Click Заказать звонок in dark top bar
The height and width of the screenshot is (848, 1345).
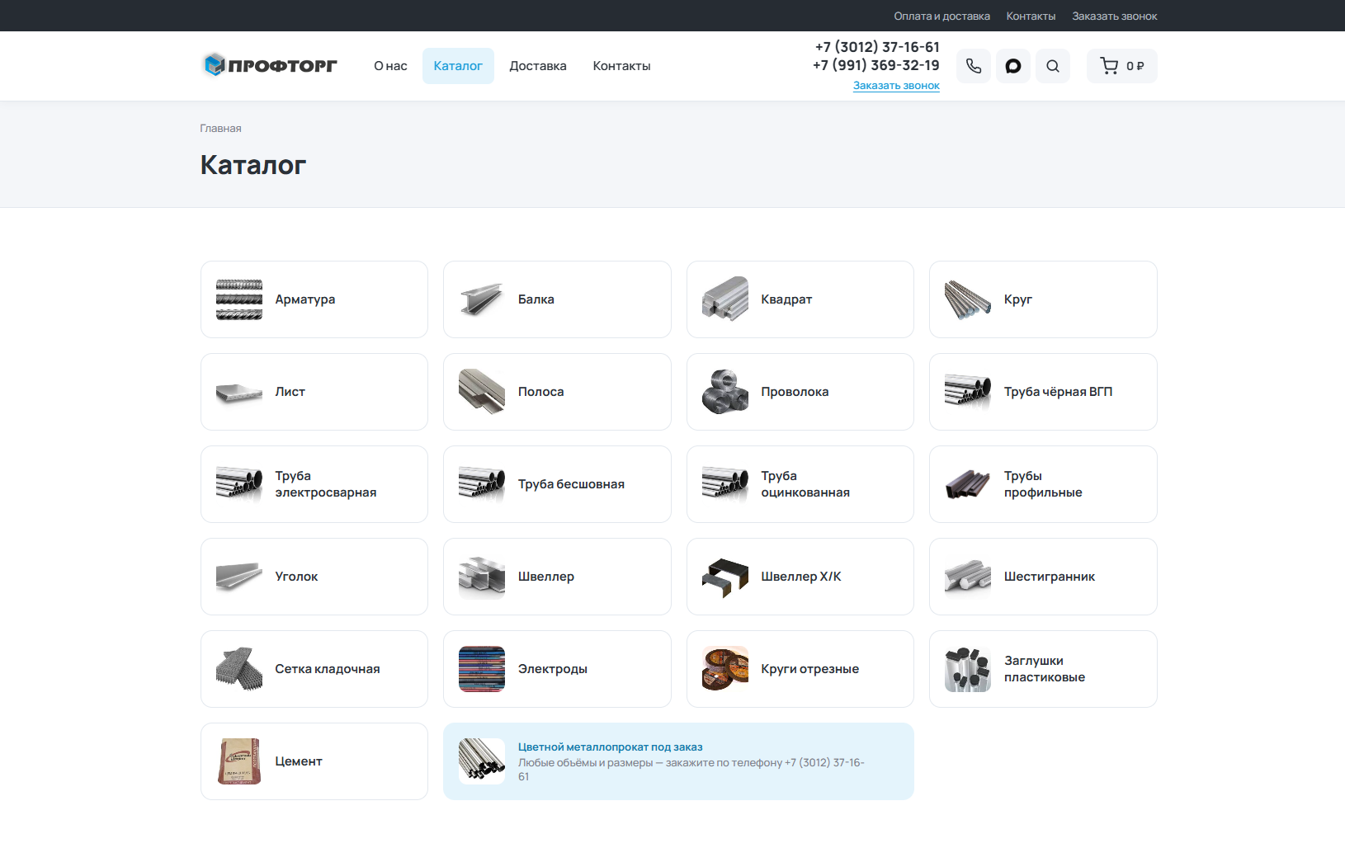[1114, 16]
